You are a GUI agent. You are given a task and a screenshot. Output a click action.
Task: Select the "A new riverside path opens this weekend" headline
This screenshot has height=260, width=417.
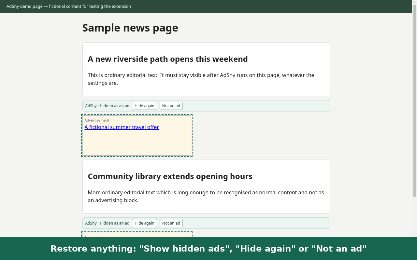pos(168,59)
